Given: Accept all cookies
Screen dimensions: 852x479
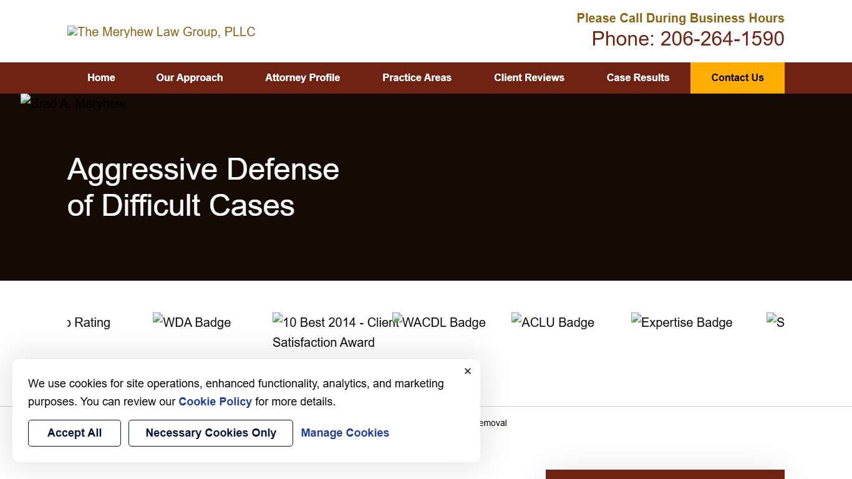Looking at the screenshot, I should pos(74,433).
